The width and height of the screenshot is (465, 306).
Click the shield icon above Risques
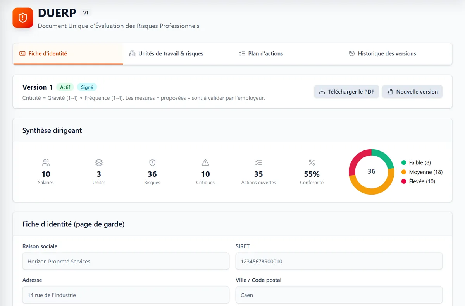(x=152, y=162)
